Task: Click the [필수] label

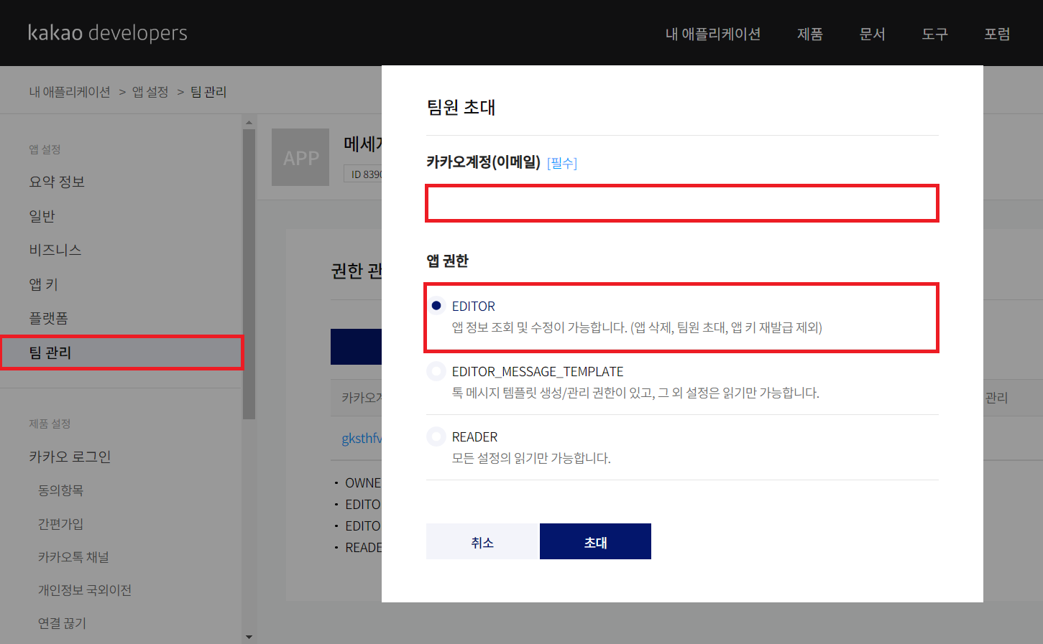Action: click(x=562, y=163)
